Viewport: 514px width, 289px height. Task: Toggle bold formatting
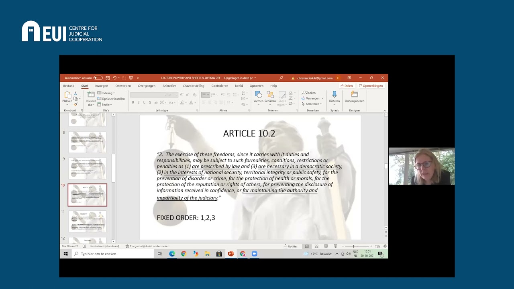(x=133, y=102)
